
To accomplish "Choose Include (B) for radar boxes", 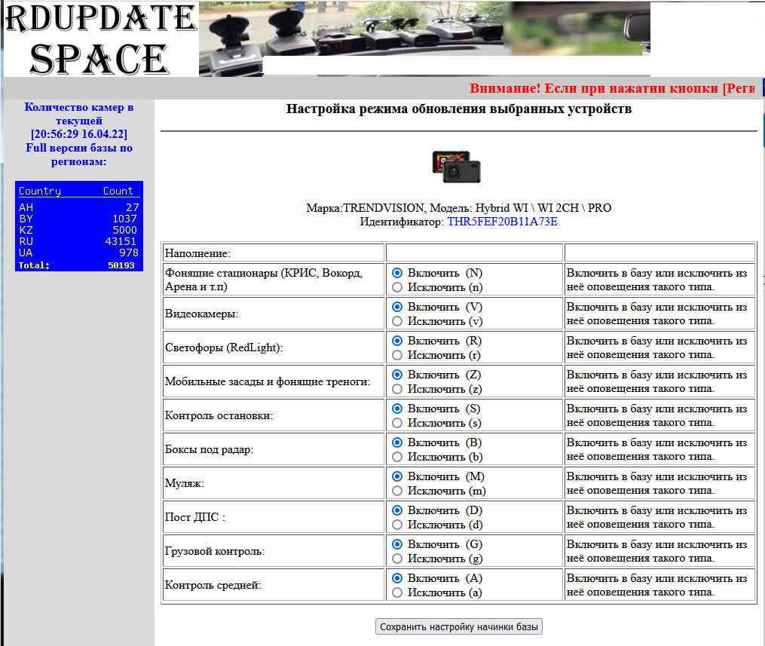I will coord(398,442).
